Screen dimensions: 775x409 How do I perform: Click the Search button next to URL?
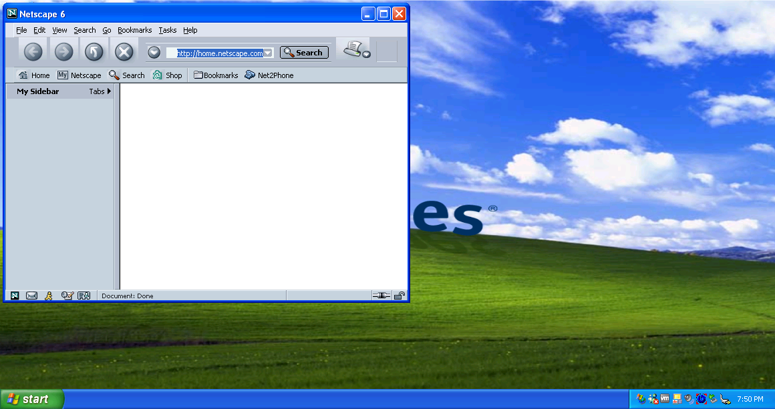(304, 53)
